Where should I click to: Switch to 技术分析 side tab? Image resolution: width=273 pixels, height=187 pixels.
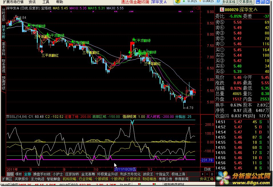(3, 32)
